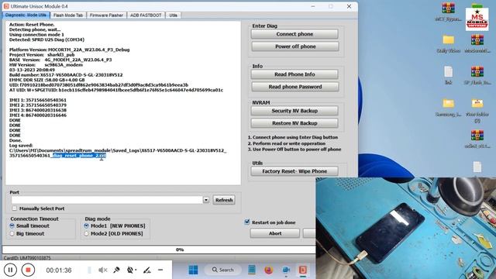Open the Firmware Flasher tab
This screenshot has height=279, width=496.
(x=107, y=15)
